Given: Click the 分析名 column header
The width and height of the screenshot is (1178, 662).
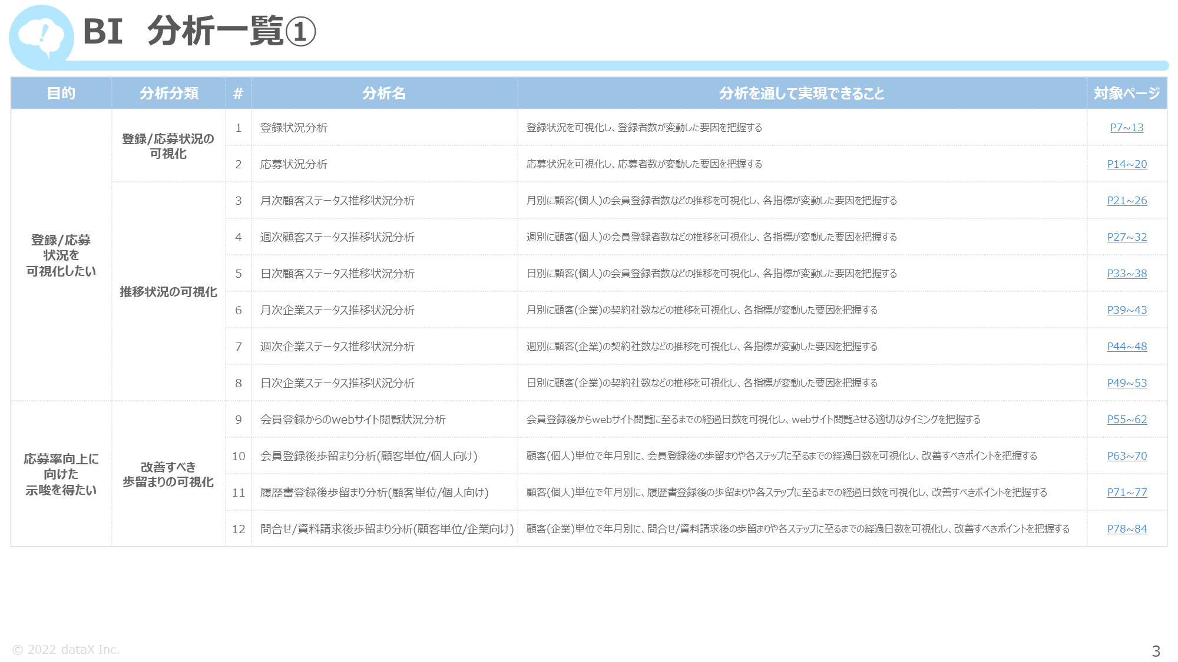Looking at the screenshot, I should pyautogui.click(x=384, y=93).
